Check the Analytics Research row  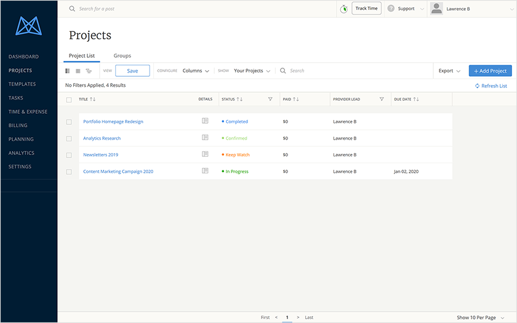tap(69, 139)
